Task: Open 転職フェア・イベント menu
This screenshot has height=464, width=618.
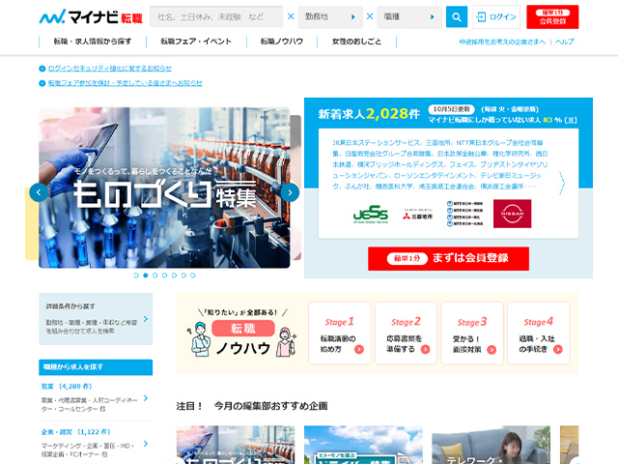Action: click(x=196, y=42)
